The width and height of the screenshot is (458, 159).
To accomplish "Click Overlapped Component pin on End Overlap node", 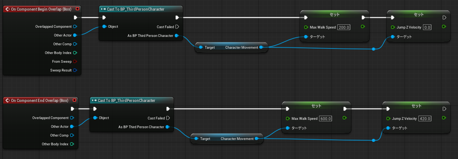I will coord(72,118).
